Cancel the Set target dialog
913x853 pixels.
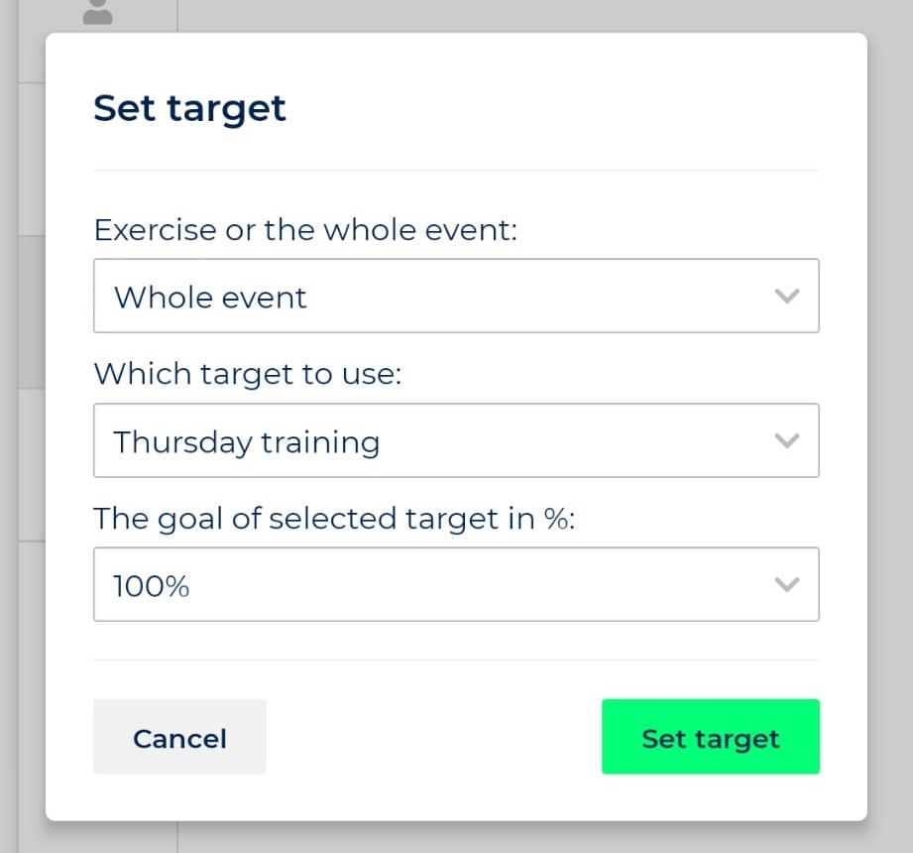(179, 737)
